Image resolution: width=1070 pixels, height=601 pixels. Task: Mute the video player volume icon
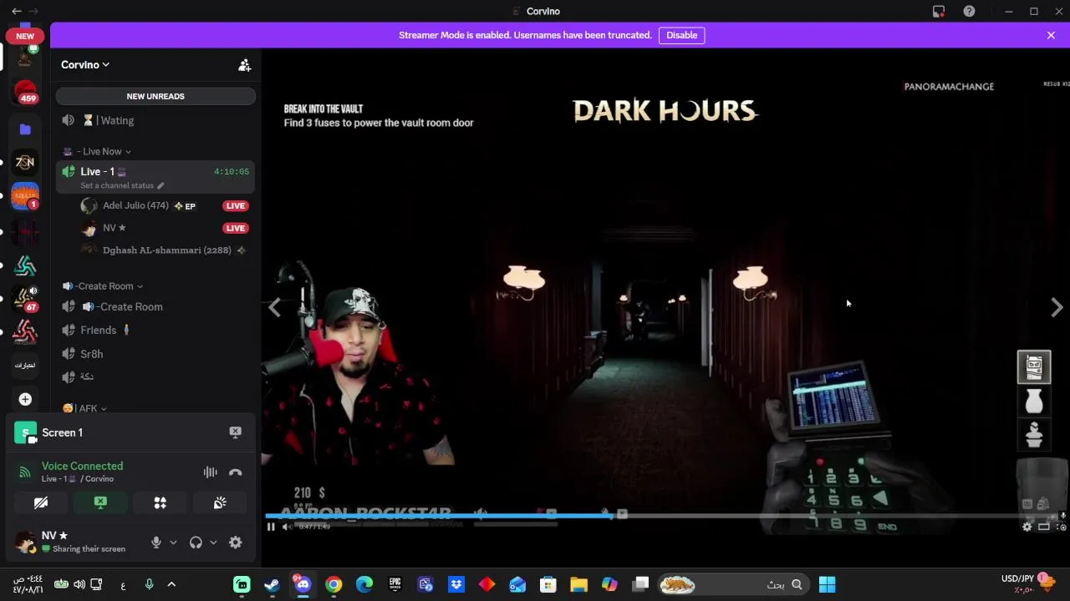click(287, 527)
